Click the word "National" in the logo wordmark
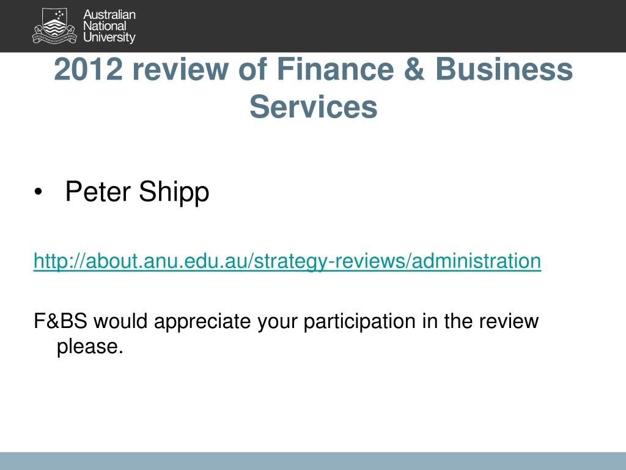Screen dimensions: 626x470 click(x=105, y=26)
